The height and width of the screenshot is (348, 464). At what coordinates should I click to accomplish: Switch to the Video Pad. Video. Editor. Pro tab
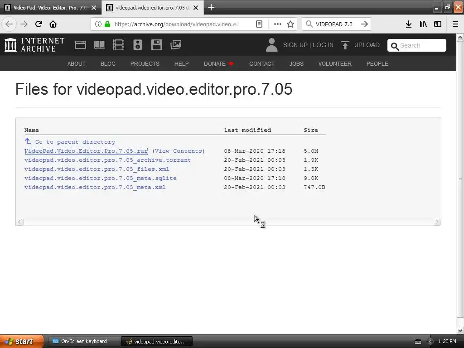50,8
